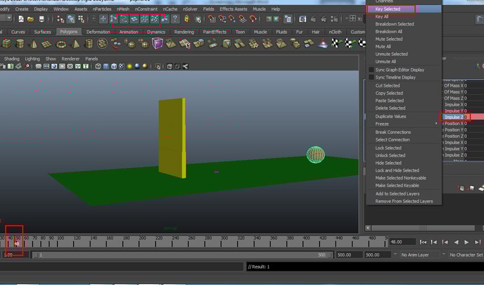This screenshot has height=285, width=484.
Task: Enable Sync Graph Editor Display checkbox
Action: click(371, 70)
